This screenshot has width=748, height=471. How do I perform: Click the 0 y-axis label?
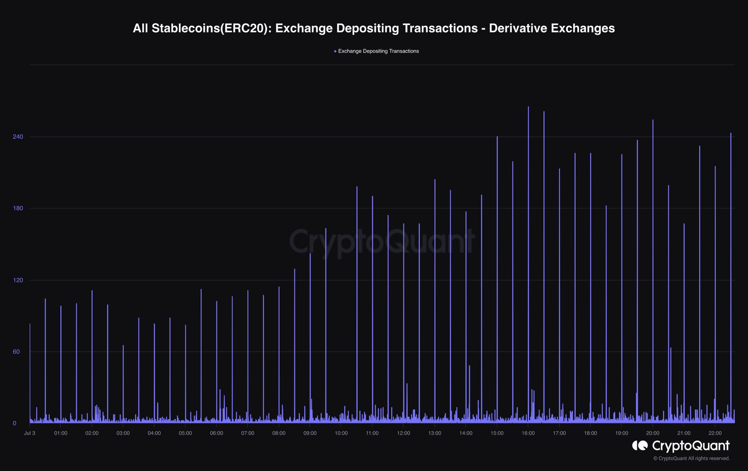tap(15, 424)
